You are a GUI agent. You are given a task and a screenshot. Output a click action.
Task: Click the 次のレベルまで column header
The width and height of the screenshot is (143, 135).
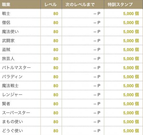(x=80, y=5)
